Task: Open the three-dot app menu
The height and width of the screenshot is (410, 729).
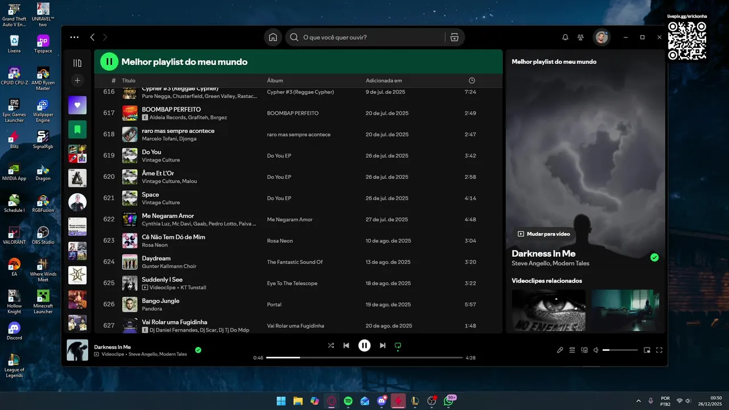Action: coord(75,37)
